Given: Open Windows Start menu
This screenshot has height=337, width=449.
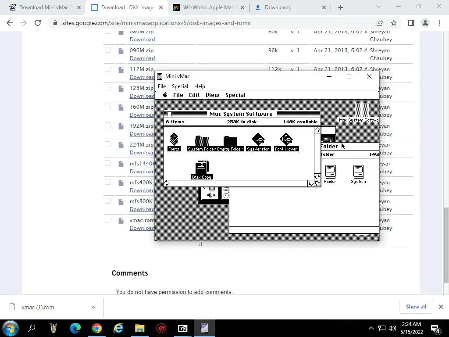Looking at the screenshot, I should tap(11, 328).
